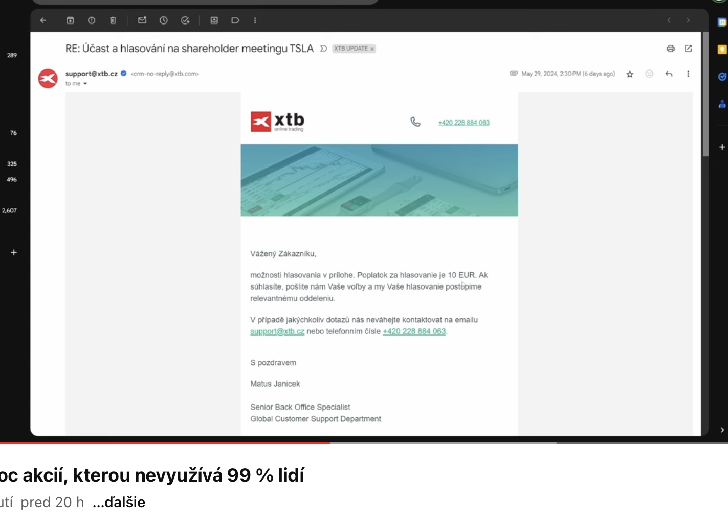The image size is (728, 526).
Task: Click the 'S pozdravem' line
Action: pyautogui.click(x=273, y=363)
